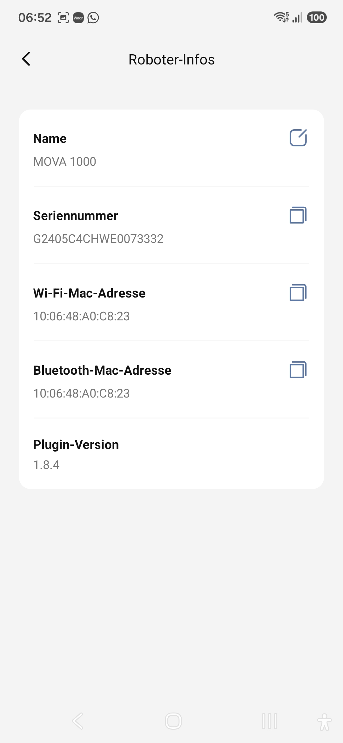Edit the robot name with pencil icon

298,138
